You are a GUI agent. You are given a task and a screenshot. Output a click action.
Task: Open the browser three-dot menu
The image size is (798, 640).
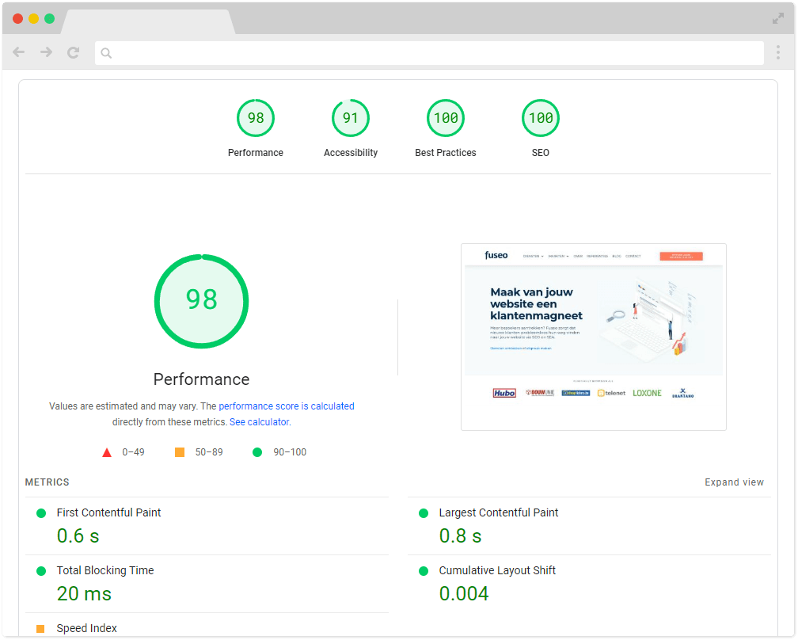point(778,52)
